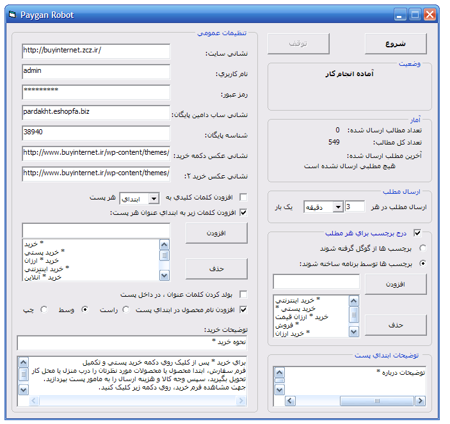Close the Paygan Robot window
Image resolution: width=450 pixels, height=424 pixels.
tap(430, 14)
